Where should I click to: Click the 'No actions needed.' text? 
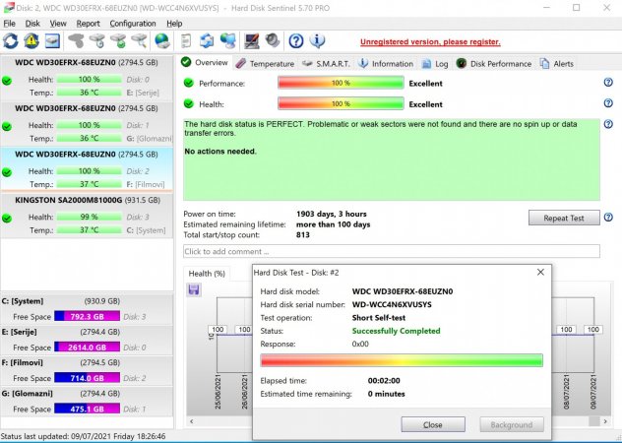pyautogui.click(x=220, y=152)
